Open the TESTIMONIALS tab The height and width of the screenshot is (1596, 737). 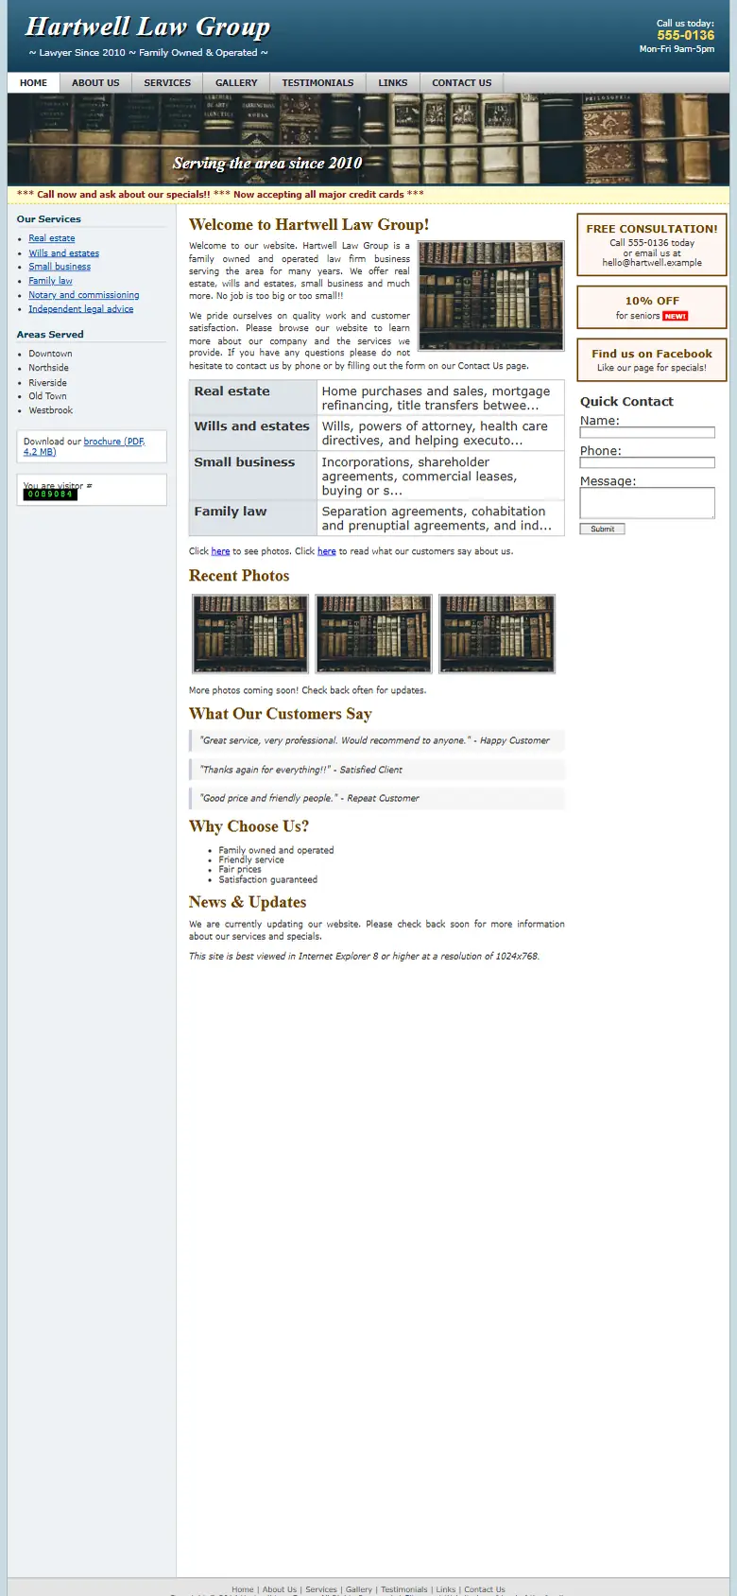(317, 83)
